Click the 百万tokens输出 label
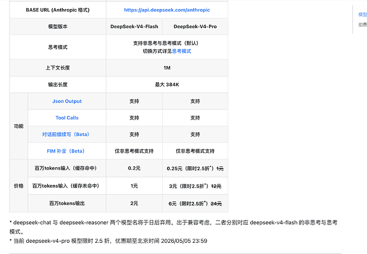Screen dimensions: 367x254 [67, 203]
